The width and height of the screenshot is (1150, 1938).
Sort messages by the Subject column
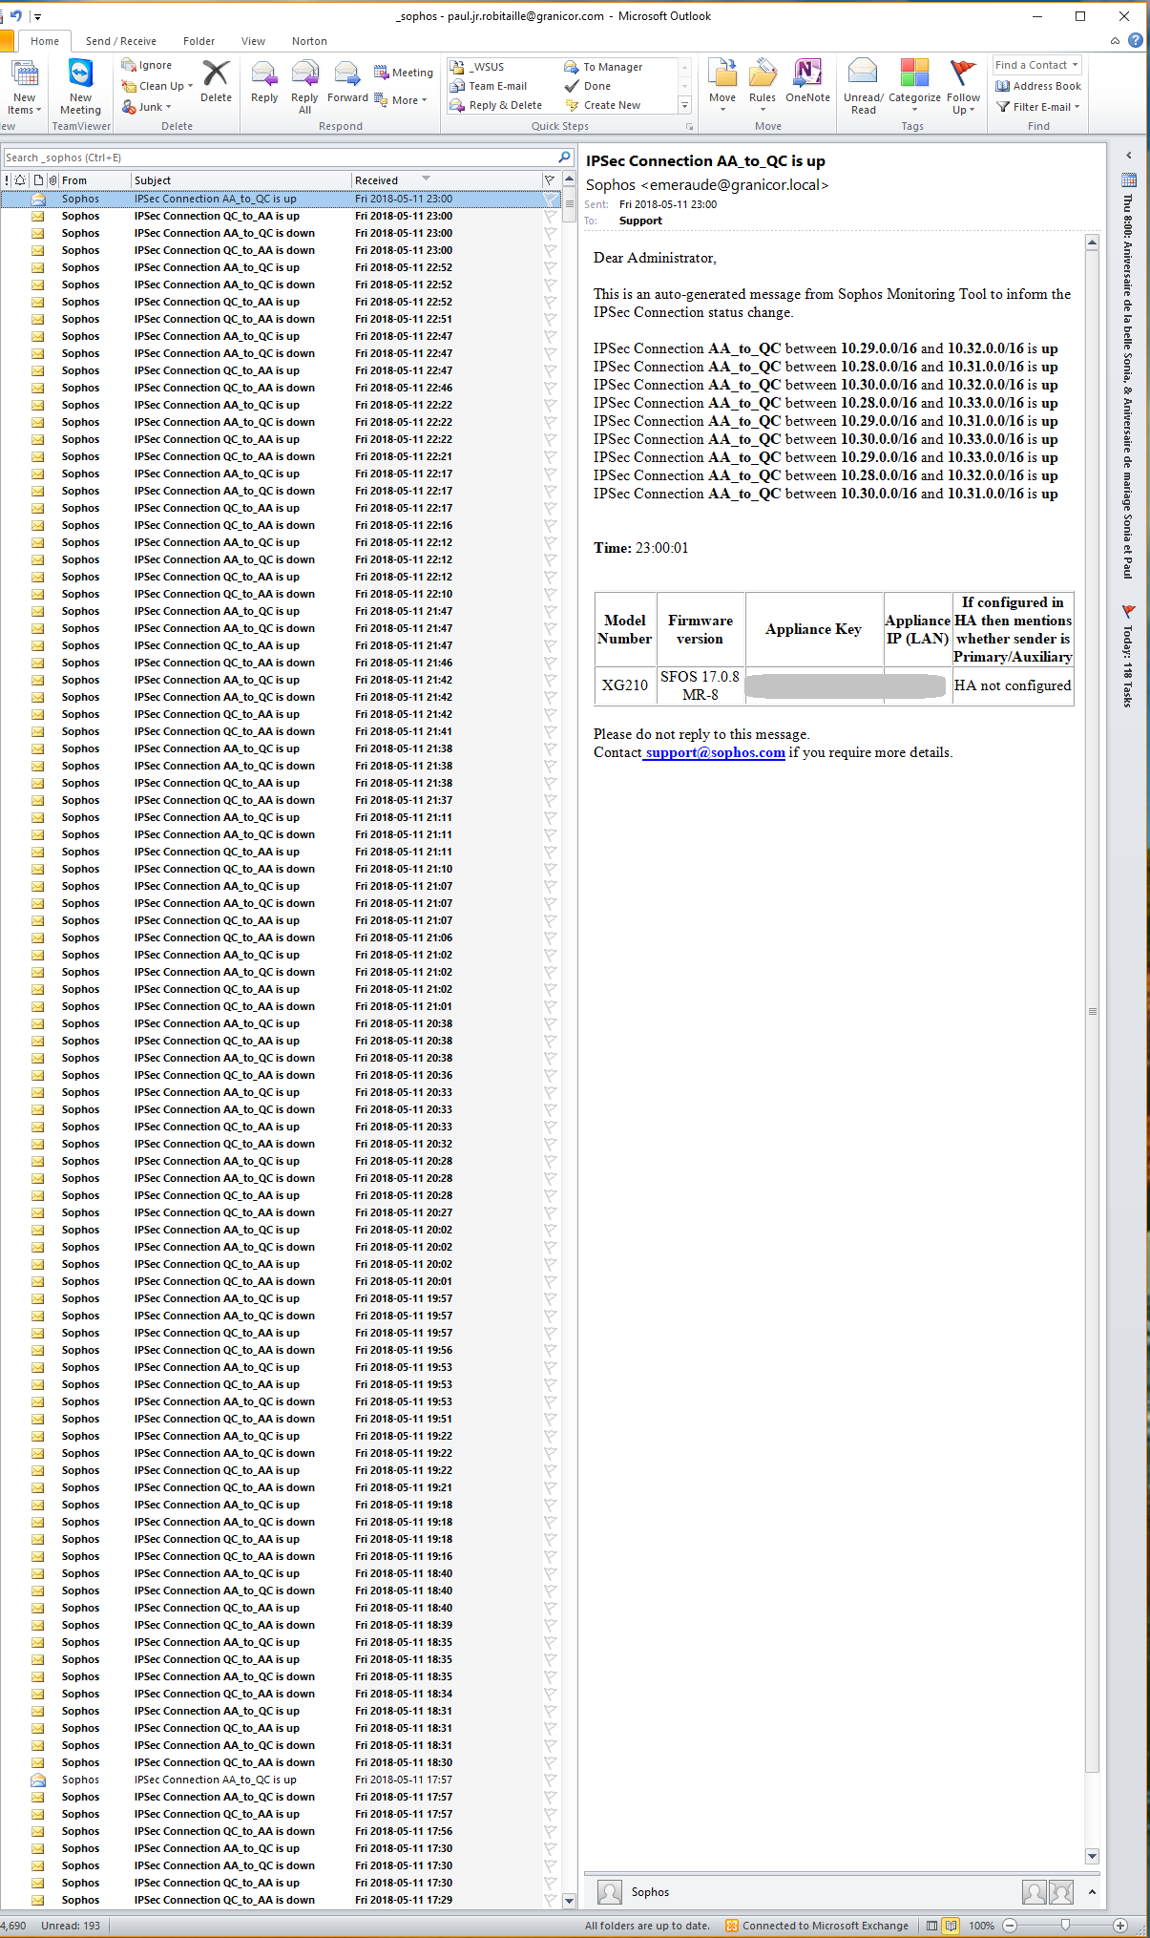tap(240, 180)
